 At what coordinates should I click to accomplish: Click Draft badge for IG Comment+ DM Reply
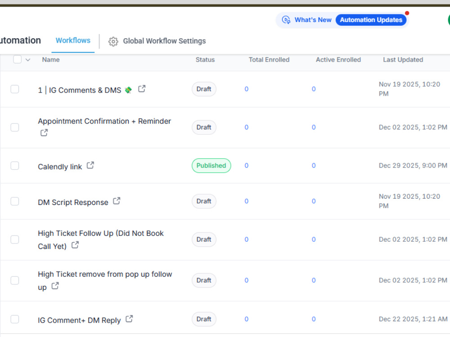click(x=204, y=319)
